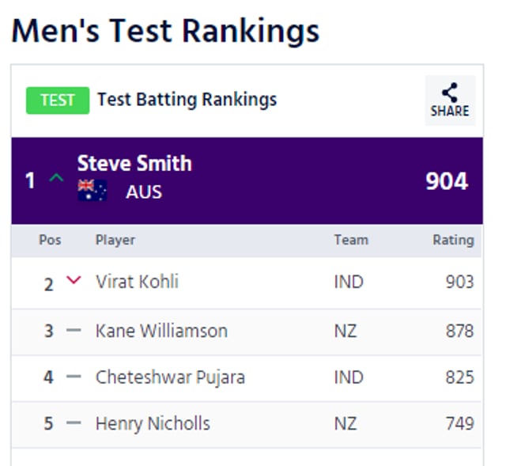506x466 pixels.
Task: Select Cheteshwar Pujara's name
Action: (171, 377)
